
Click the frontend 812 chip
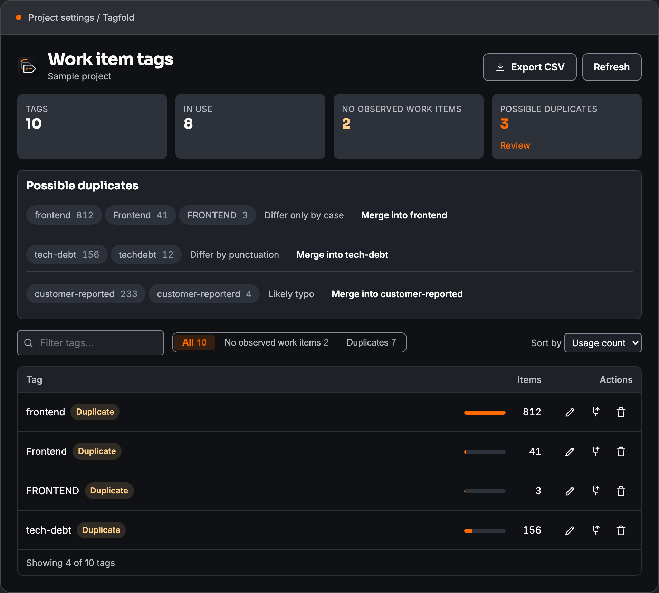[x=64, y=215]
